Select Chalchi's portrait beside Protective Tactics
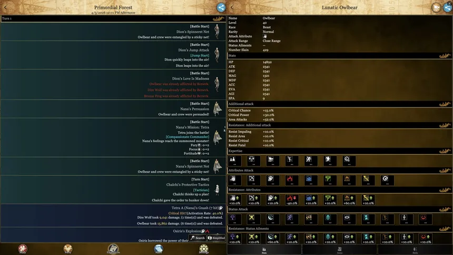 tap(217, 190)
